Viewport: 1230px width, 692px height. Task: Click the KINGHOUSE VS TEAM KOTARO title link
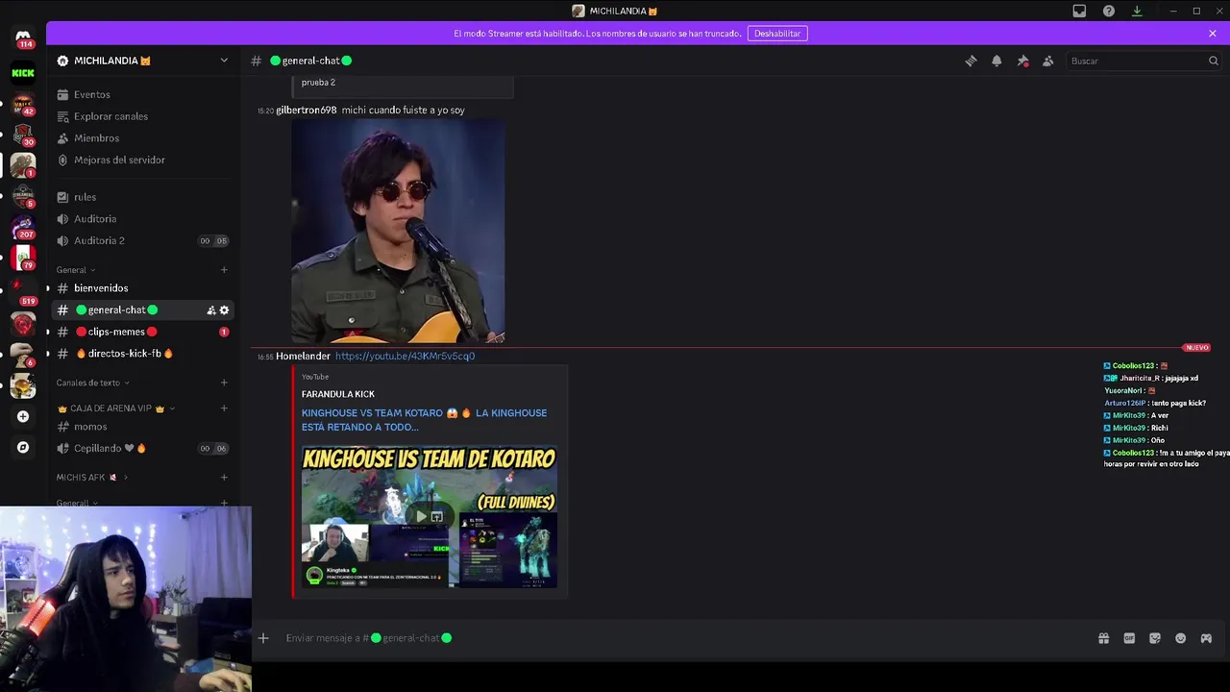pos(424,420)
